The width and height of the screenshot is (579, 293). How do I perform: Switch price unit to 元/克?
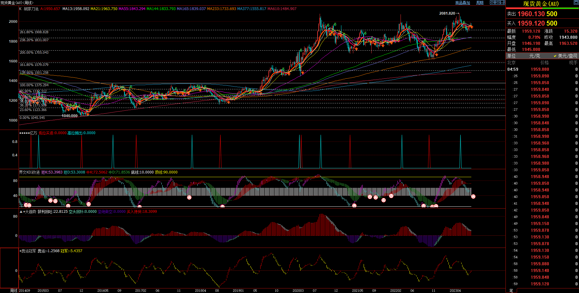point(534,56)
